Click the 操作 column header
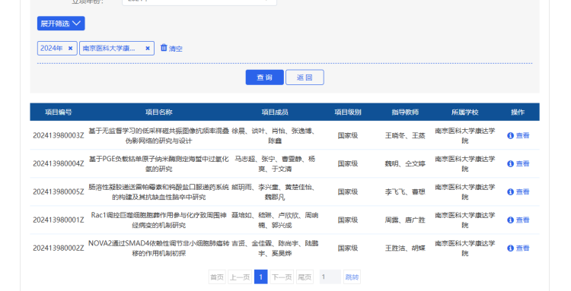This screenshot has height=291, width=571. click(518, 112)
